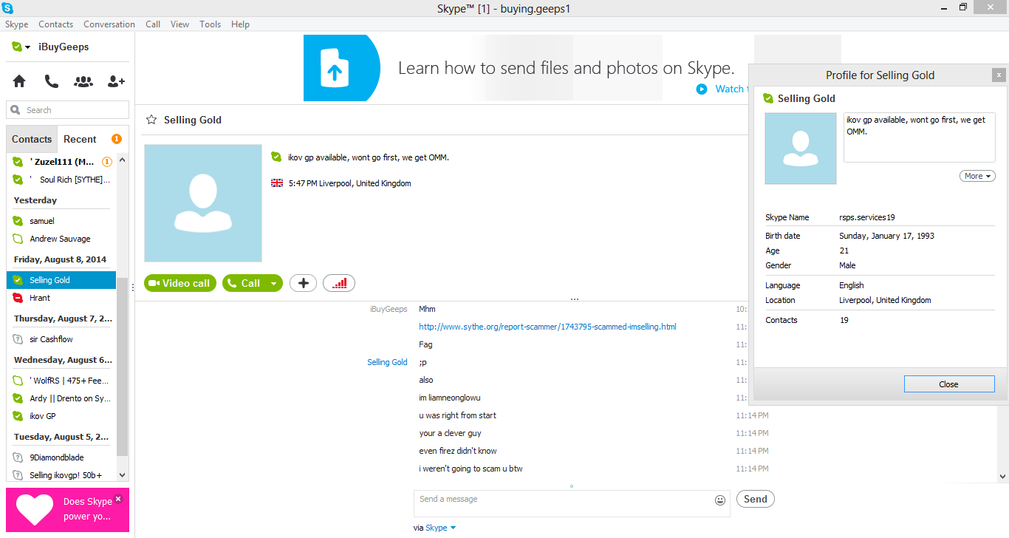Click the 'Learn how to send files' banner
The width and height of the screenshot is (1009, 538).
pyautogui.click(x=567, y=69)
